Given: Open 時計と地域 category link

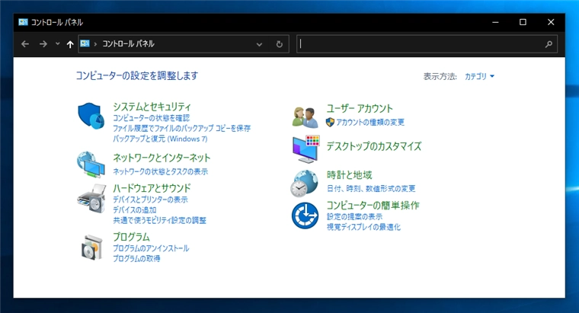Looking at the screenshot, I should (350, 174).
